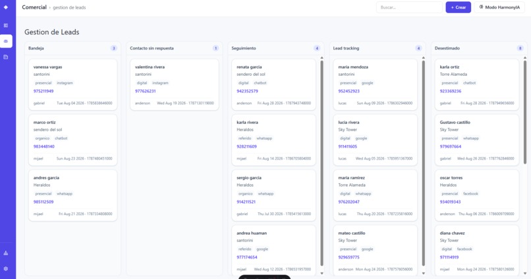The height and width of the screenshot is (279, 531).
Task: Click phone number 985112509
Action: coord(43,202)
